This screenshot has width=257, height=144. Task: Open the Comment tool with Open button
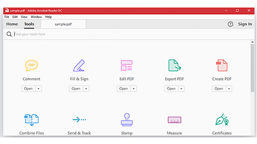coord(29,89)
